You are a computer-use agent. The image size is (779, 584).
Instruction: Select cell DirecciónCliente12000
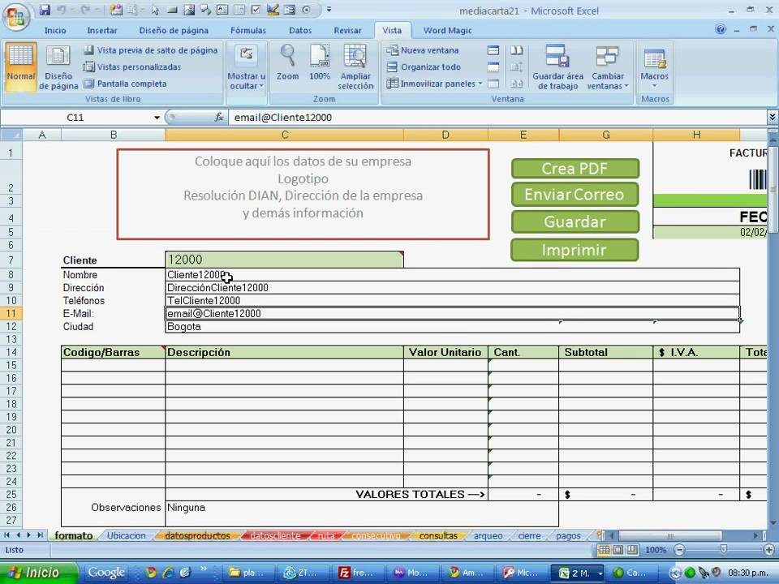(452, 287)
